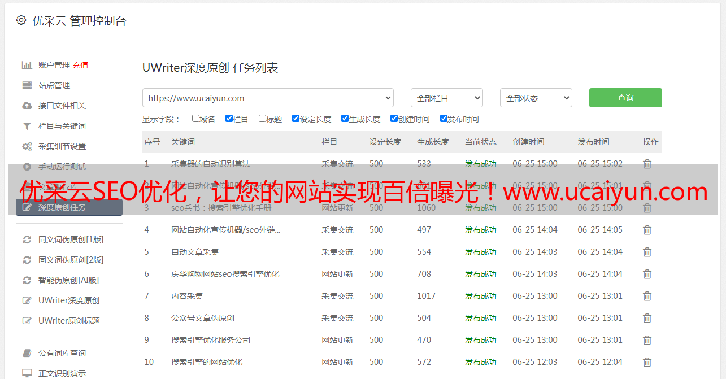Viewport: 726px width, 379px height.
Task: Delete 搜索引擎的网站优化 task
Action: (x=647, y=362)
